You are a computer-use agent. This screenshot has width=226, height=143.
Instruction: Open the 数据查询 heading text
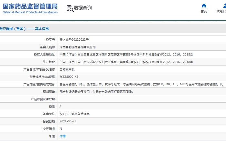click(x=83, y=8)
